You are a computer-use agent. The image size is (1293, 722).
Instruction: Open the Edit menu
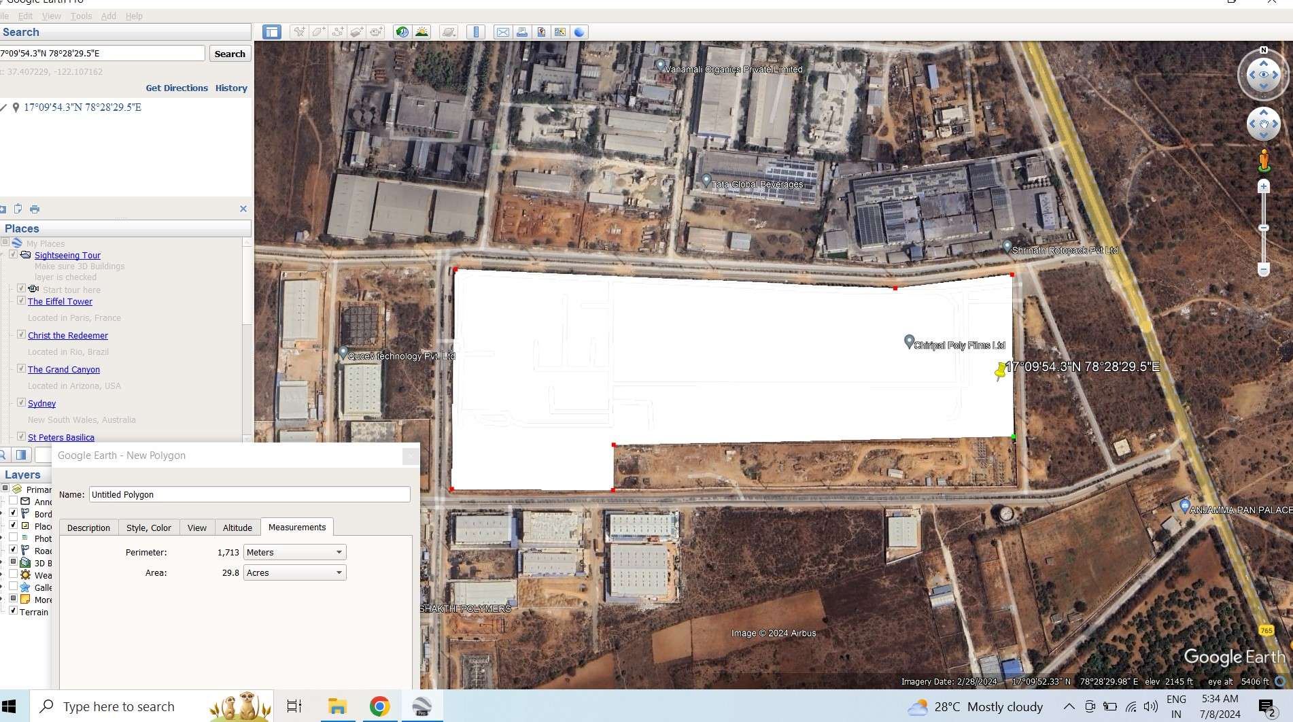[x=25, y=16]
